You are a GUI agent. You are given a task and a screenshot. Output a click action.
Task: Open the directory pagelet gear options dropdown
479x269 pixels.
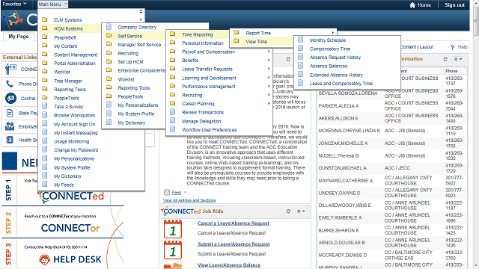pyautogui.click(x=458, y=59)
